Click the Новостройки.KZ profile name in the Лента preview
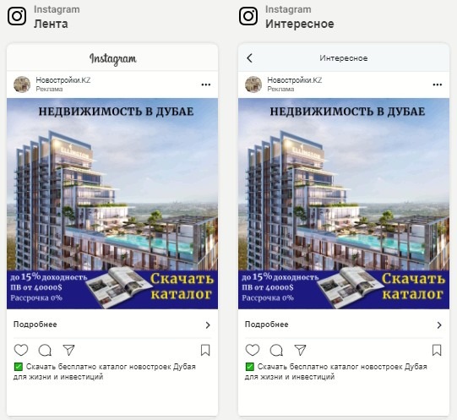The height and width of the screenshot is (420, 457). click(63, 80)
